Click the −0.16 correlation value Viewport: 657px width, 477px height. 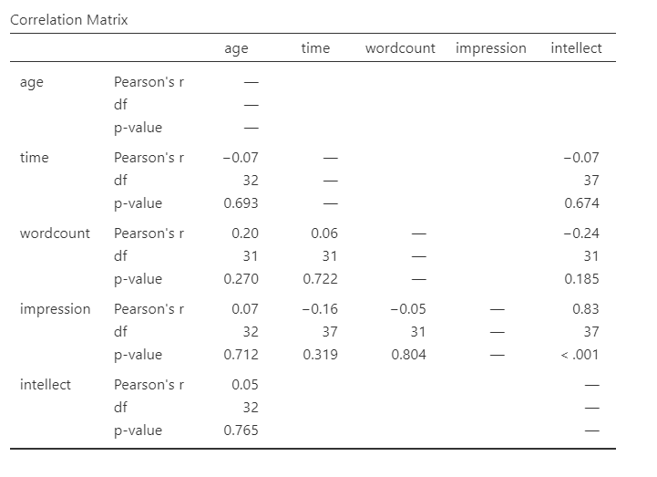tap(320, 309)
